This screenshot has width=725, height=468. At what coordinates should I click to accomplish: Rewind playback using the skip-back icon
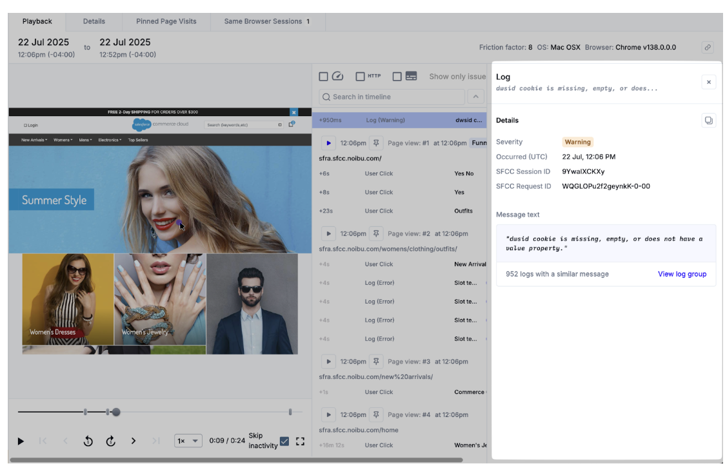click(x=88, y=441)
